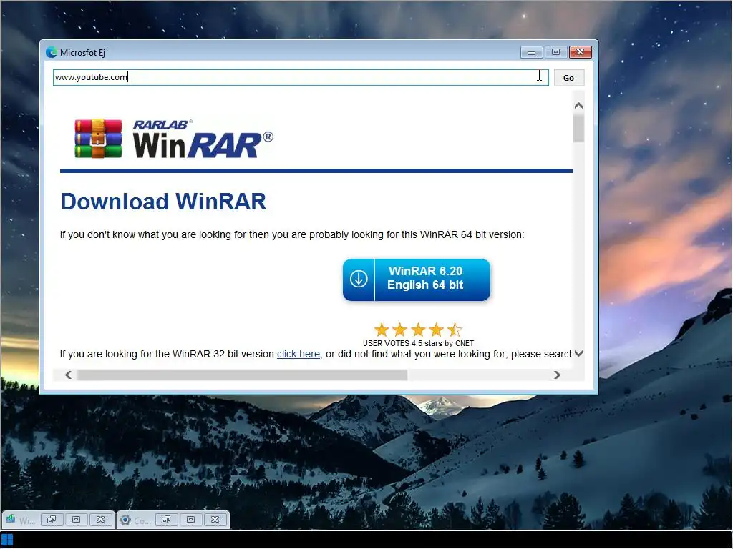Open the 'click here' 32 bit version link
The width and height of the screenshot is (733, 549).
pyautogui.click(x=298, y=354)
